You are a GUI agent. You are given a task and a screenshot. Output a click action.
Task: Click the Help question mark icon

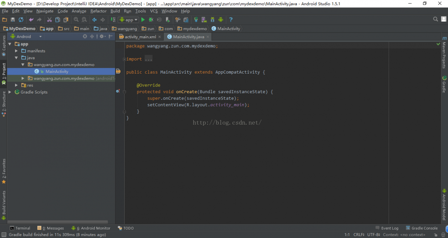point(231,20)
